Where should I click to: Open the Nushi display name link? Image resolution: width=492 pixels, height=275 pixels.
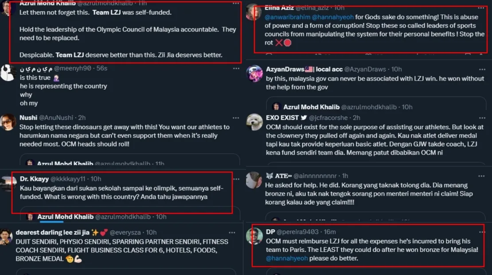(28, 118)
